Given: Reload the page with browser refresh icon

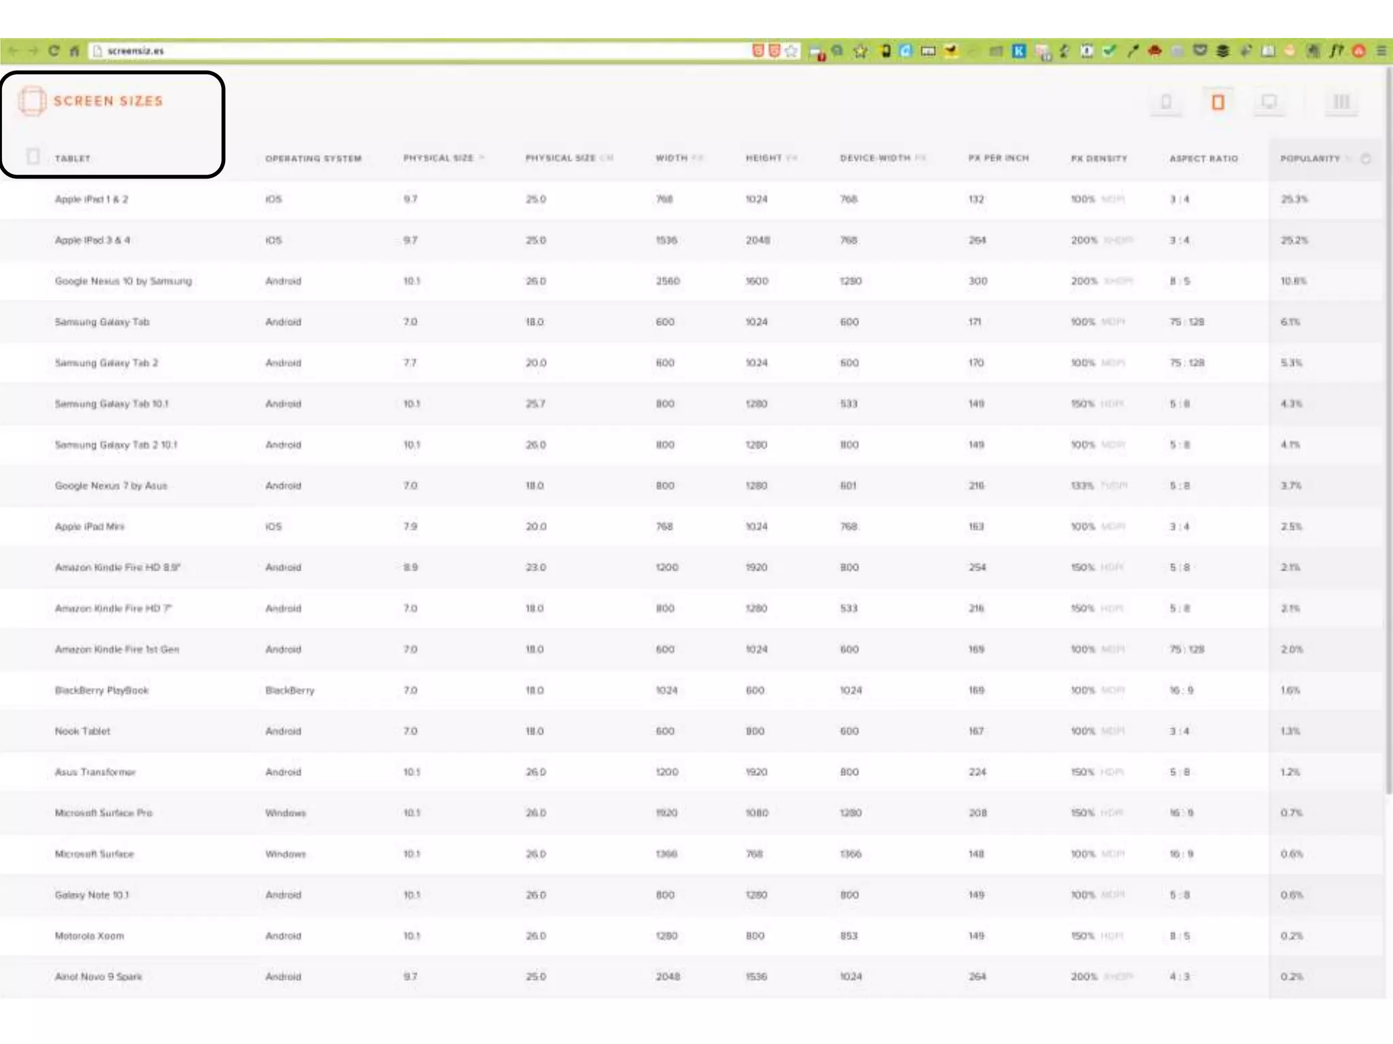Looking at the screenshot, I should pyautogui.click(x=54, y=51).
